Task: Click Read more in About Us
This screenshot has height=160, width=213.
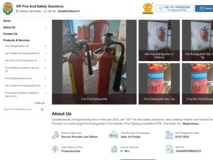Action: [x=191, y=124]
